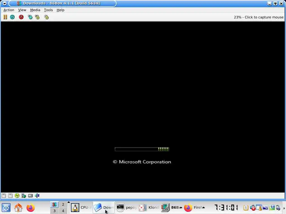Switch to virtual desktop 1 in pager
286x214 pixels.
pos(54,205)
